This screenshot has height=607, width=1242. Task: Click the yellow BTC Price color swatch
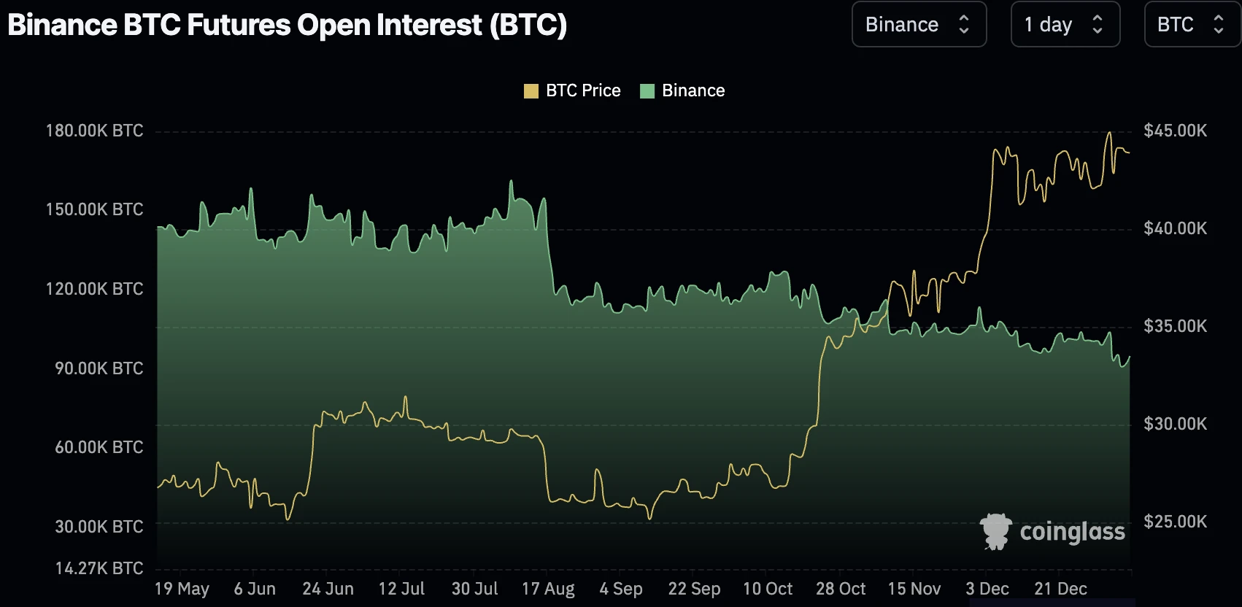point(531,91)
